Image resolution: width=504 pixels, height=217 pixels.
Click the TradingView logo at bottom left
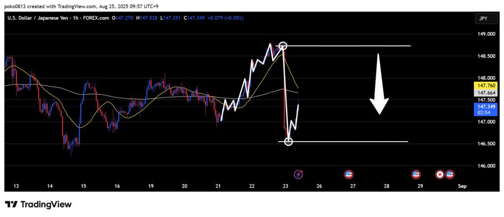coord(38,204)
